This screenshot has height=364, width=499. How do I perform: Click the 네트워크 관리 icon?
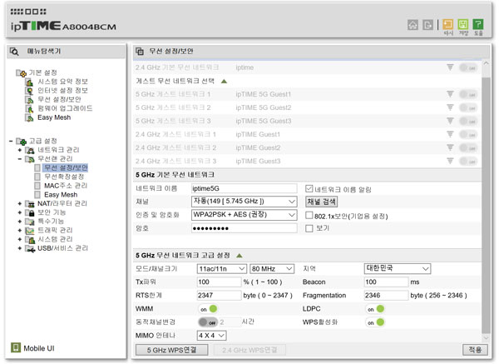point(30,150)
